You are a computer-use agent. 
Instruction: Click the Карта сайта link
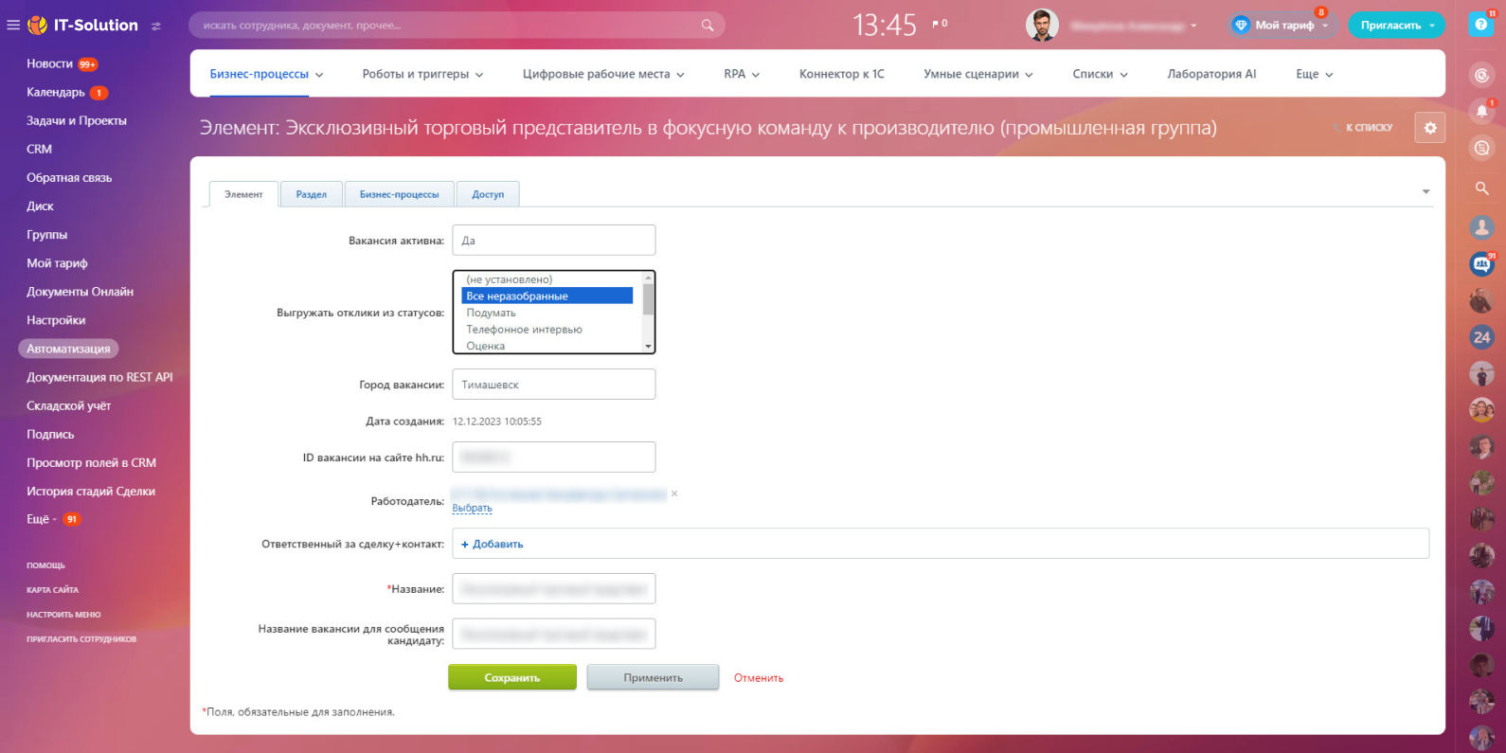coord(52,590)
